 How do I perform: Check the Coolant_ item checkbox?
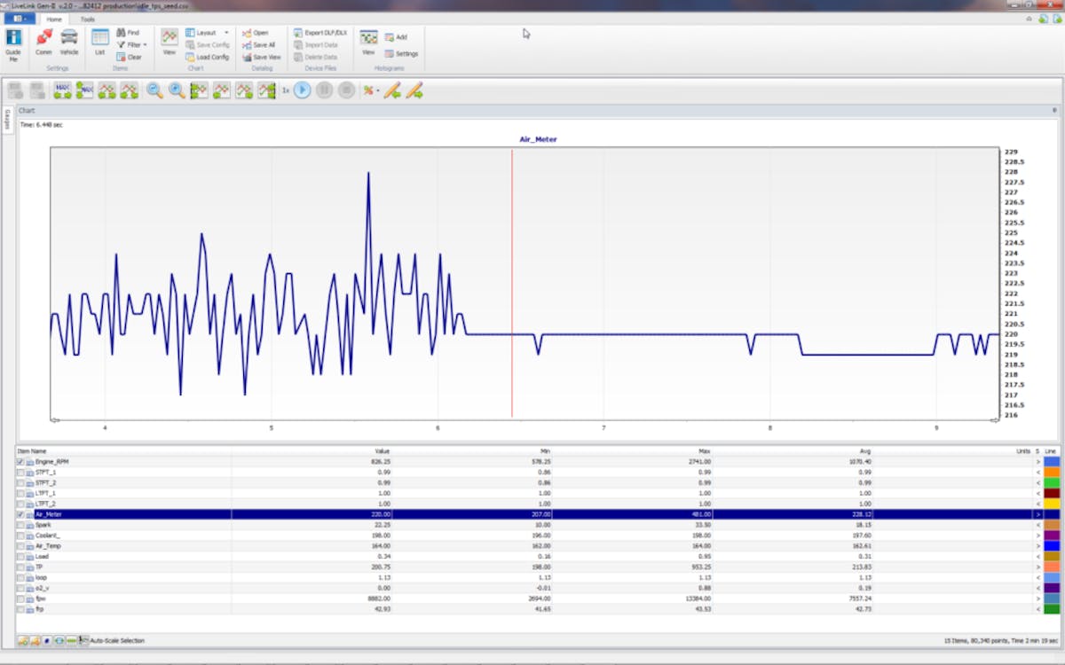20,536
